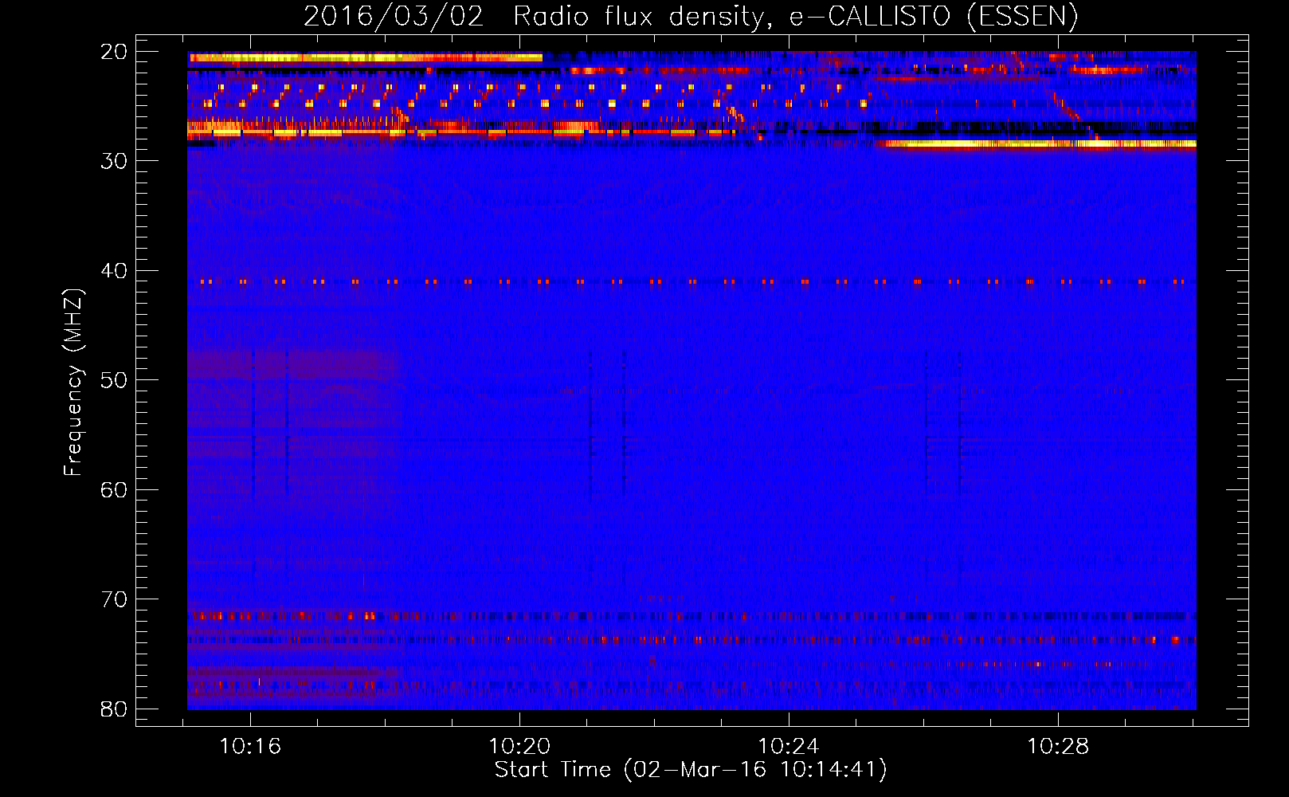
Task: Click the 50 MHz frequency tick label
Action: pyautogui.click(x=114, y=380)
